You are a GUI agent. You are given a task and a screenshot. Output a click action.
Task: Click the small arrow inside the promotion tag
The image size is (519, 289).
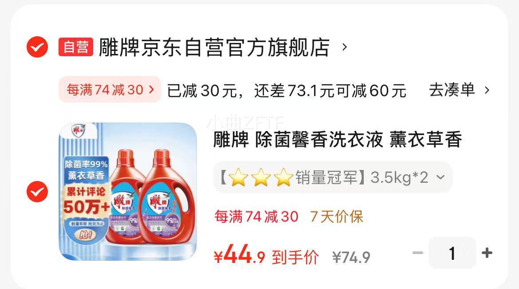tap(152, 89)
